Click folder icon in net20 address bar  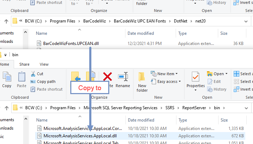click(x=15, y=21)
